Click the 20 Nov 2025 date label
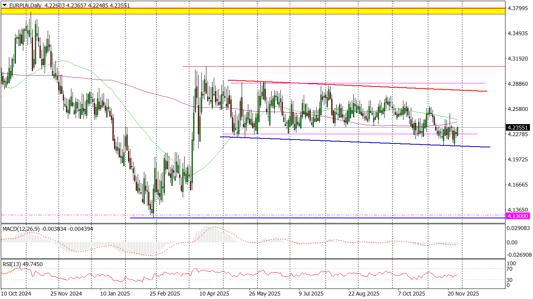The width and height of the screenshot is (533, 299). click(x=464, y=294)
